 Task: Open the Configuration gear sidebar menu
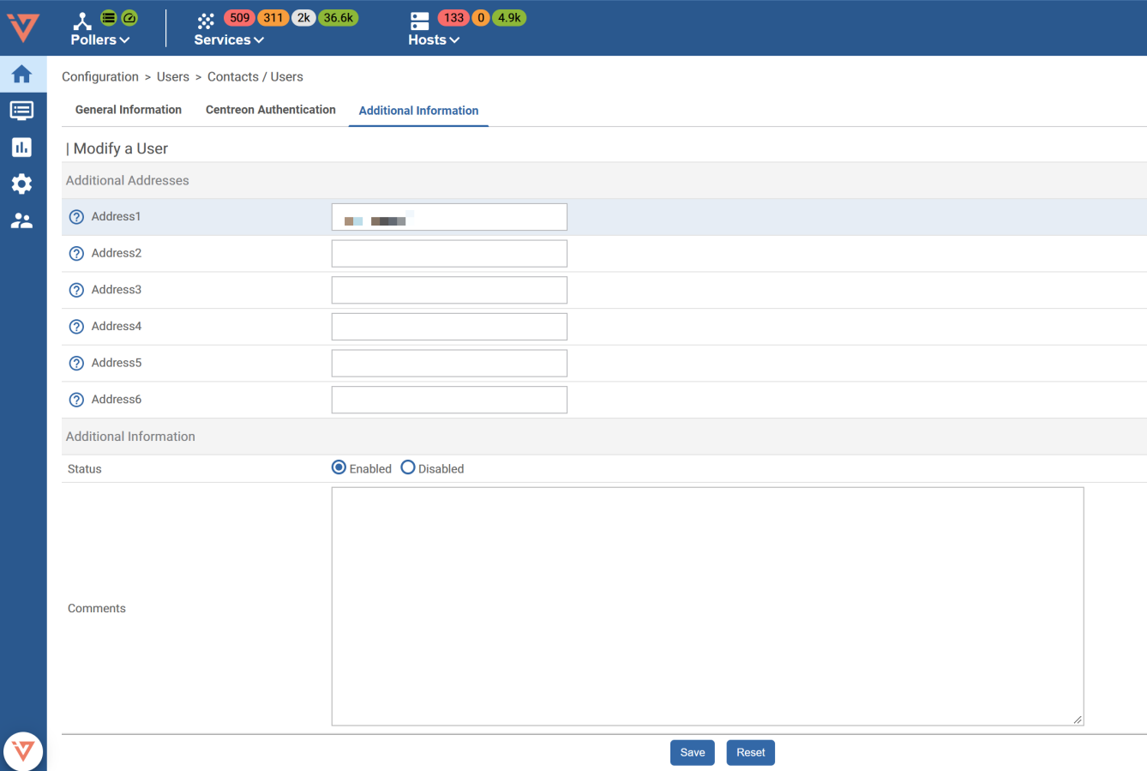tap(22, 184)
